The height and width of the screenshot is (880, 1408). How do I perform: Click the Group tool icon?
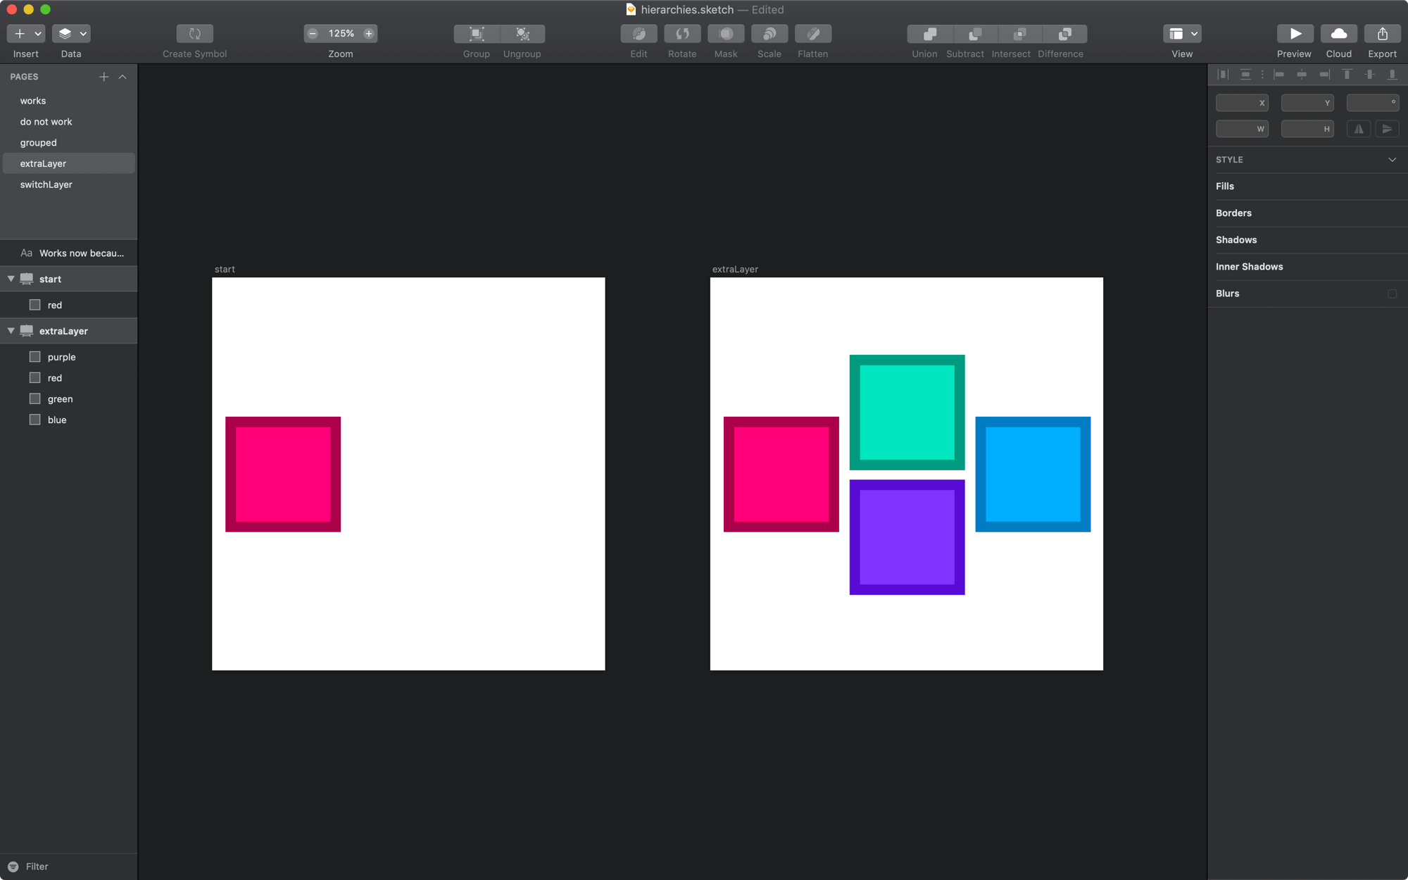tap(477, 34)
